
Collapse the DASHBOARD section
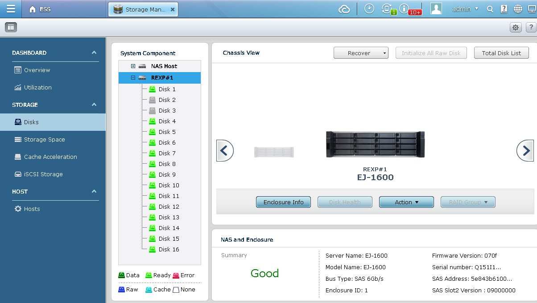tap(94, 53)
